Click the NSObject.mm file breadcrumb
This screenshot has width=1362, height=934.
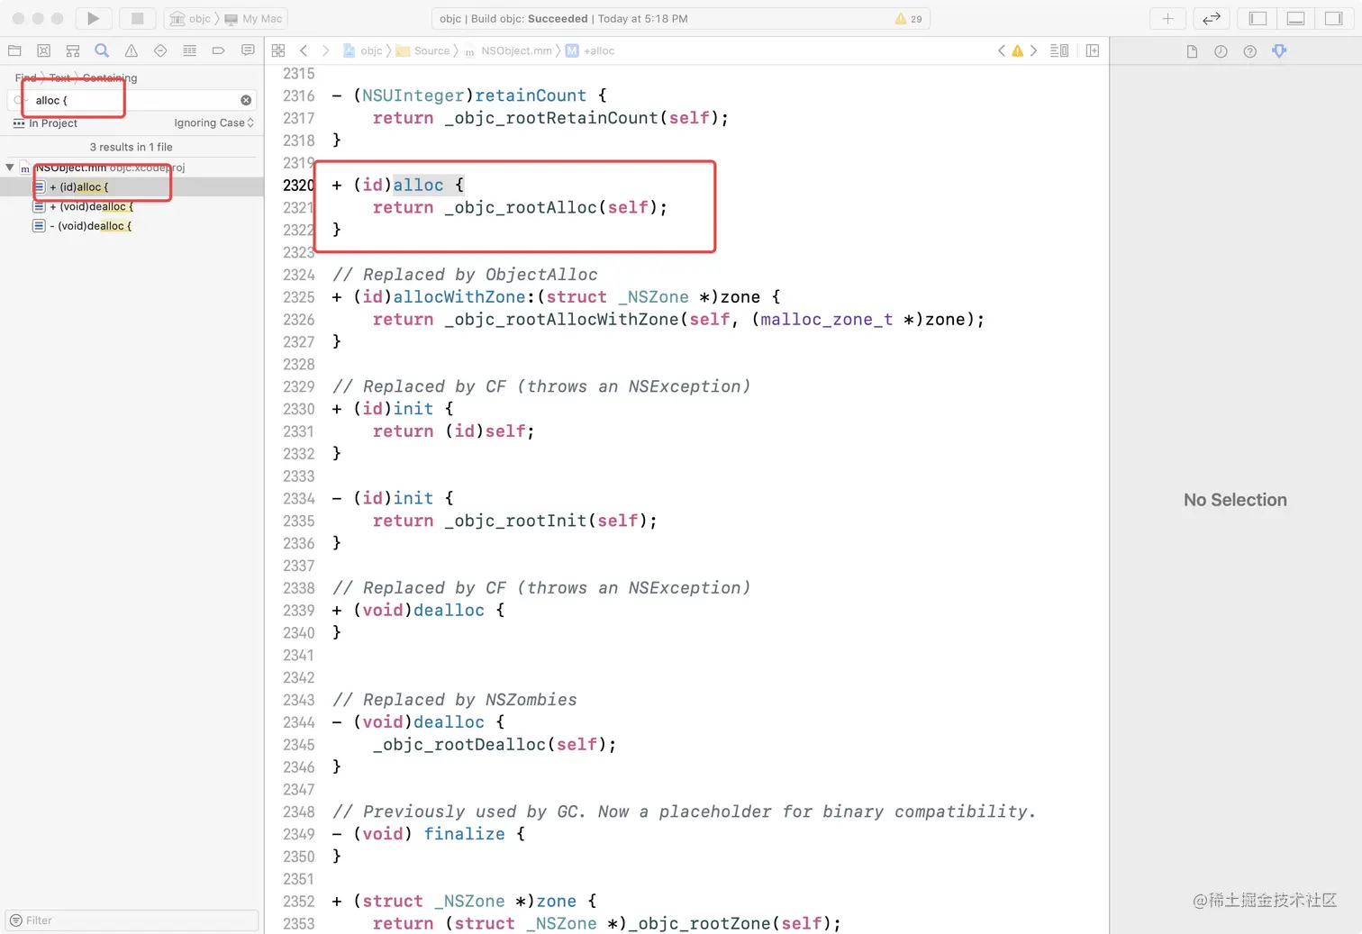[508, 51]
